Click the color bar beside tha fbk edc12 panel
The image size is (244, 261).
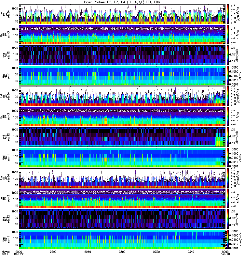(227, 55)
